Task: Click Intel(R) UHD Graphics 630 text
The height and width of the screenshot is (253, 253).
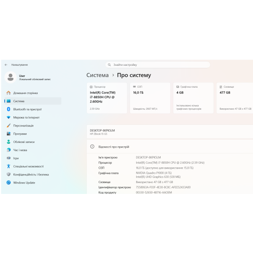Action: click(158, 177)
